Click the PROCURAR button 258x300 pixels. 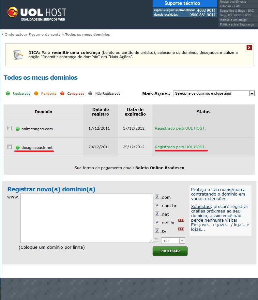tap(170, 251)
